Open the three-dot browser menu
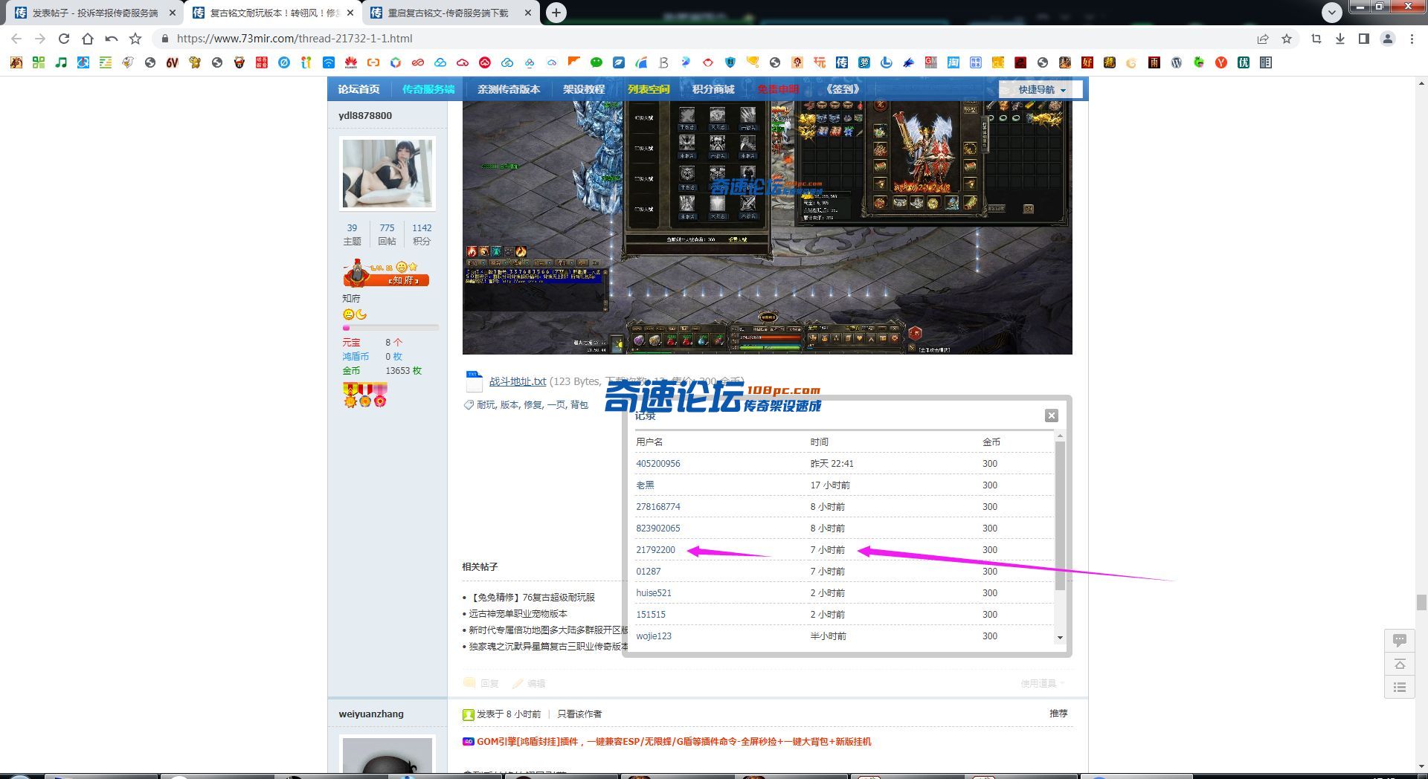 coord(1412,39)
